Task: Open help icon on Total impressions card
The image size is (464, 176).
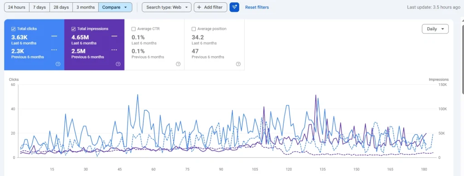Action: coord(118,64)
